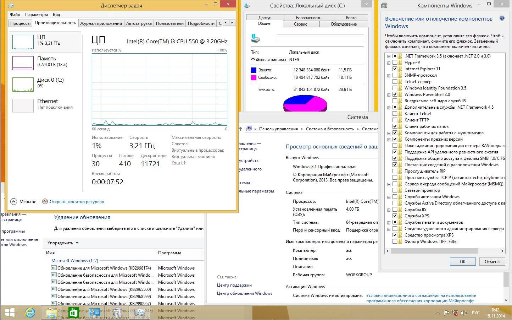Image resolution: width=512 pixels, height=320 pixels.
Task: Select the ЦП performance graph thumbnail
Action: 23,42
